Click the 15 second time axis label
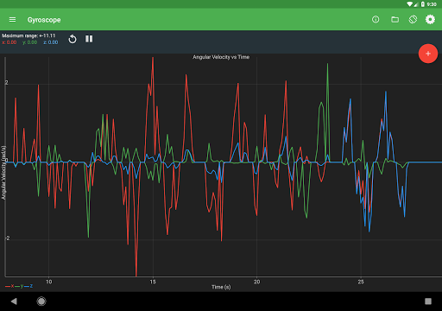The height and width of the screenshot is (311, 442). tap(153, 282)
